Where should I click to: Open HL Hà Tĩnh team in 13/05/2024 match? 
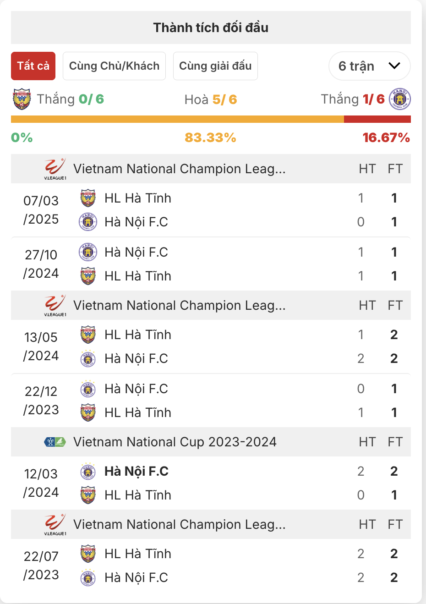tap(138, 335)
